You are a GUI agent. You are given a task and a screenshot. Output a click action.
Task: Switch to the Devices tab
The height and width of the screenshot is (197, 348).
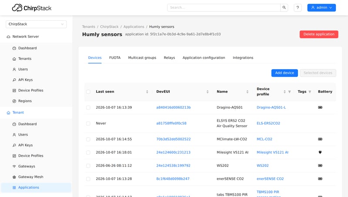tap(95, 58)
